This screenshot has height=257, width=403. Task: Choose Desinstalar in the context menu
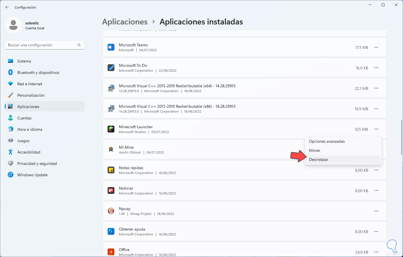343,159
